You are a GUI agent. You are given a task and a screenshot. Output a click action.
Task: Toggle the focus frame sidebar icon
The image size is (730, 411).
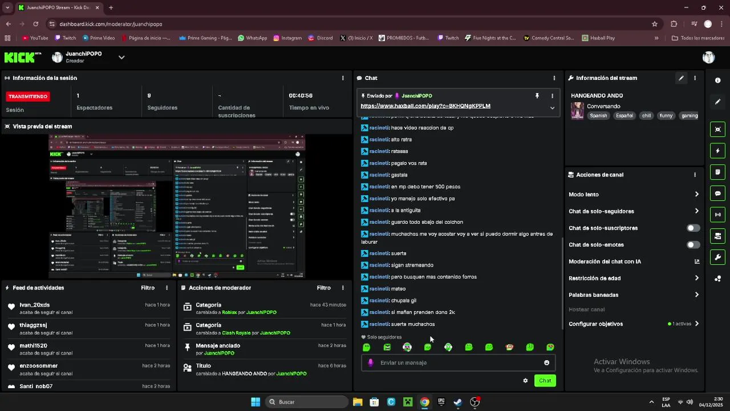point(717,130)
